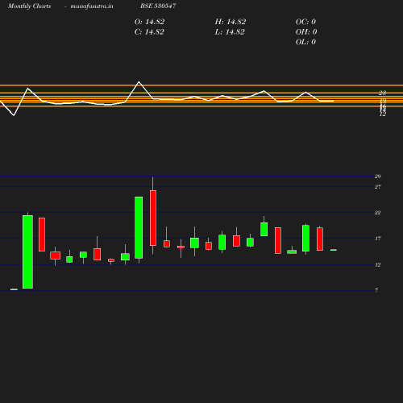Click the 'L: 14.82' low value
The height and width of the screenshot is (403, 403).
(230, 32)
